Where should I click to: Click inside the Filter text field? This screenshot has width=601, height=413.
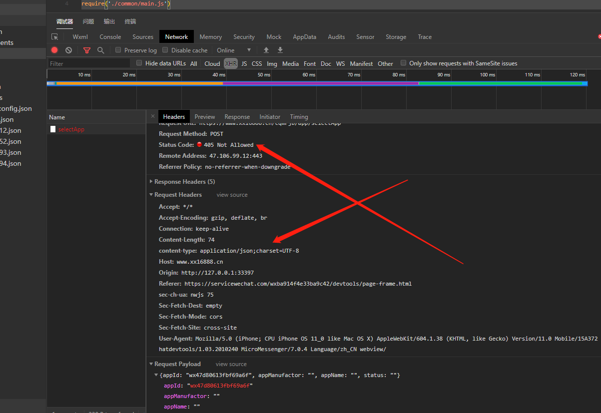coord(89,63)
